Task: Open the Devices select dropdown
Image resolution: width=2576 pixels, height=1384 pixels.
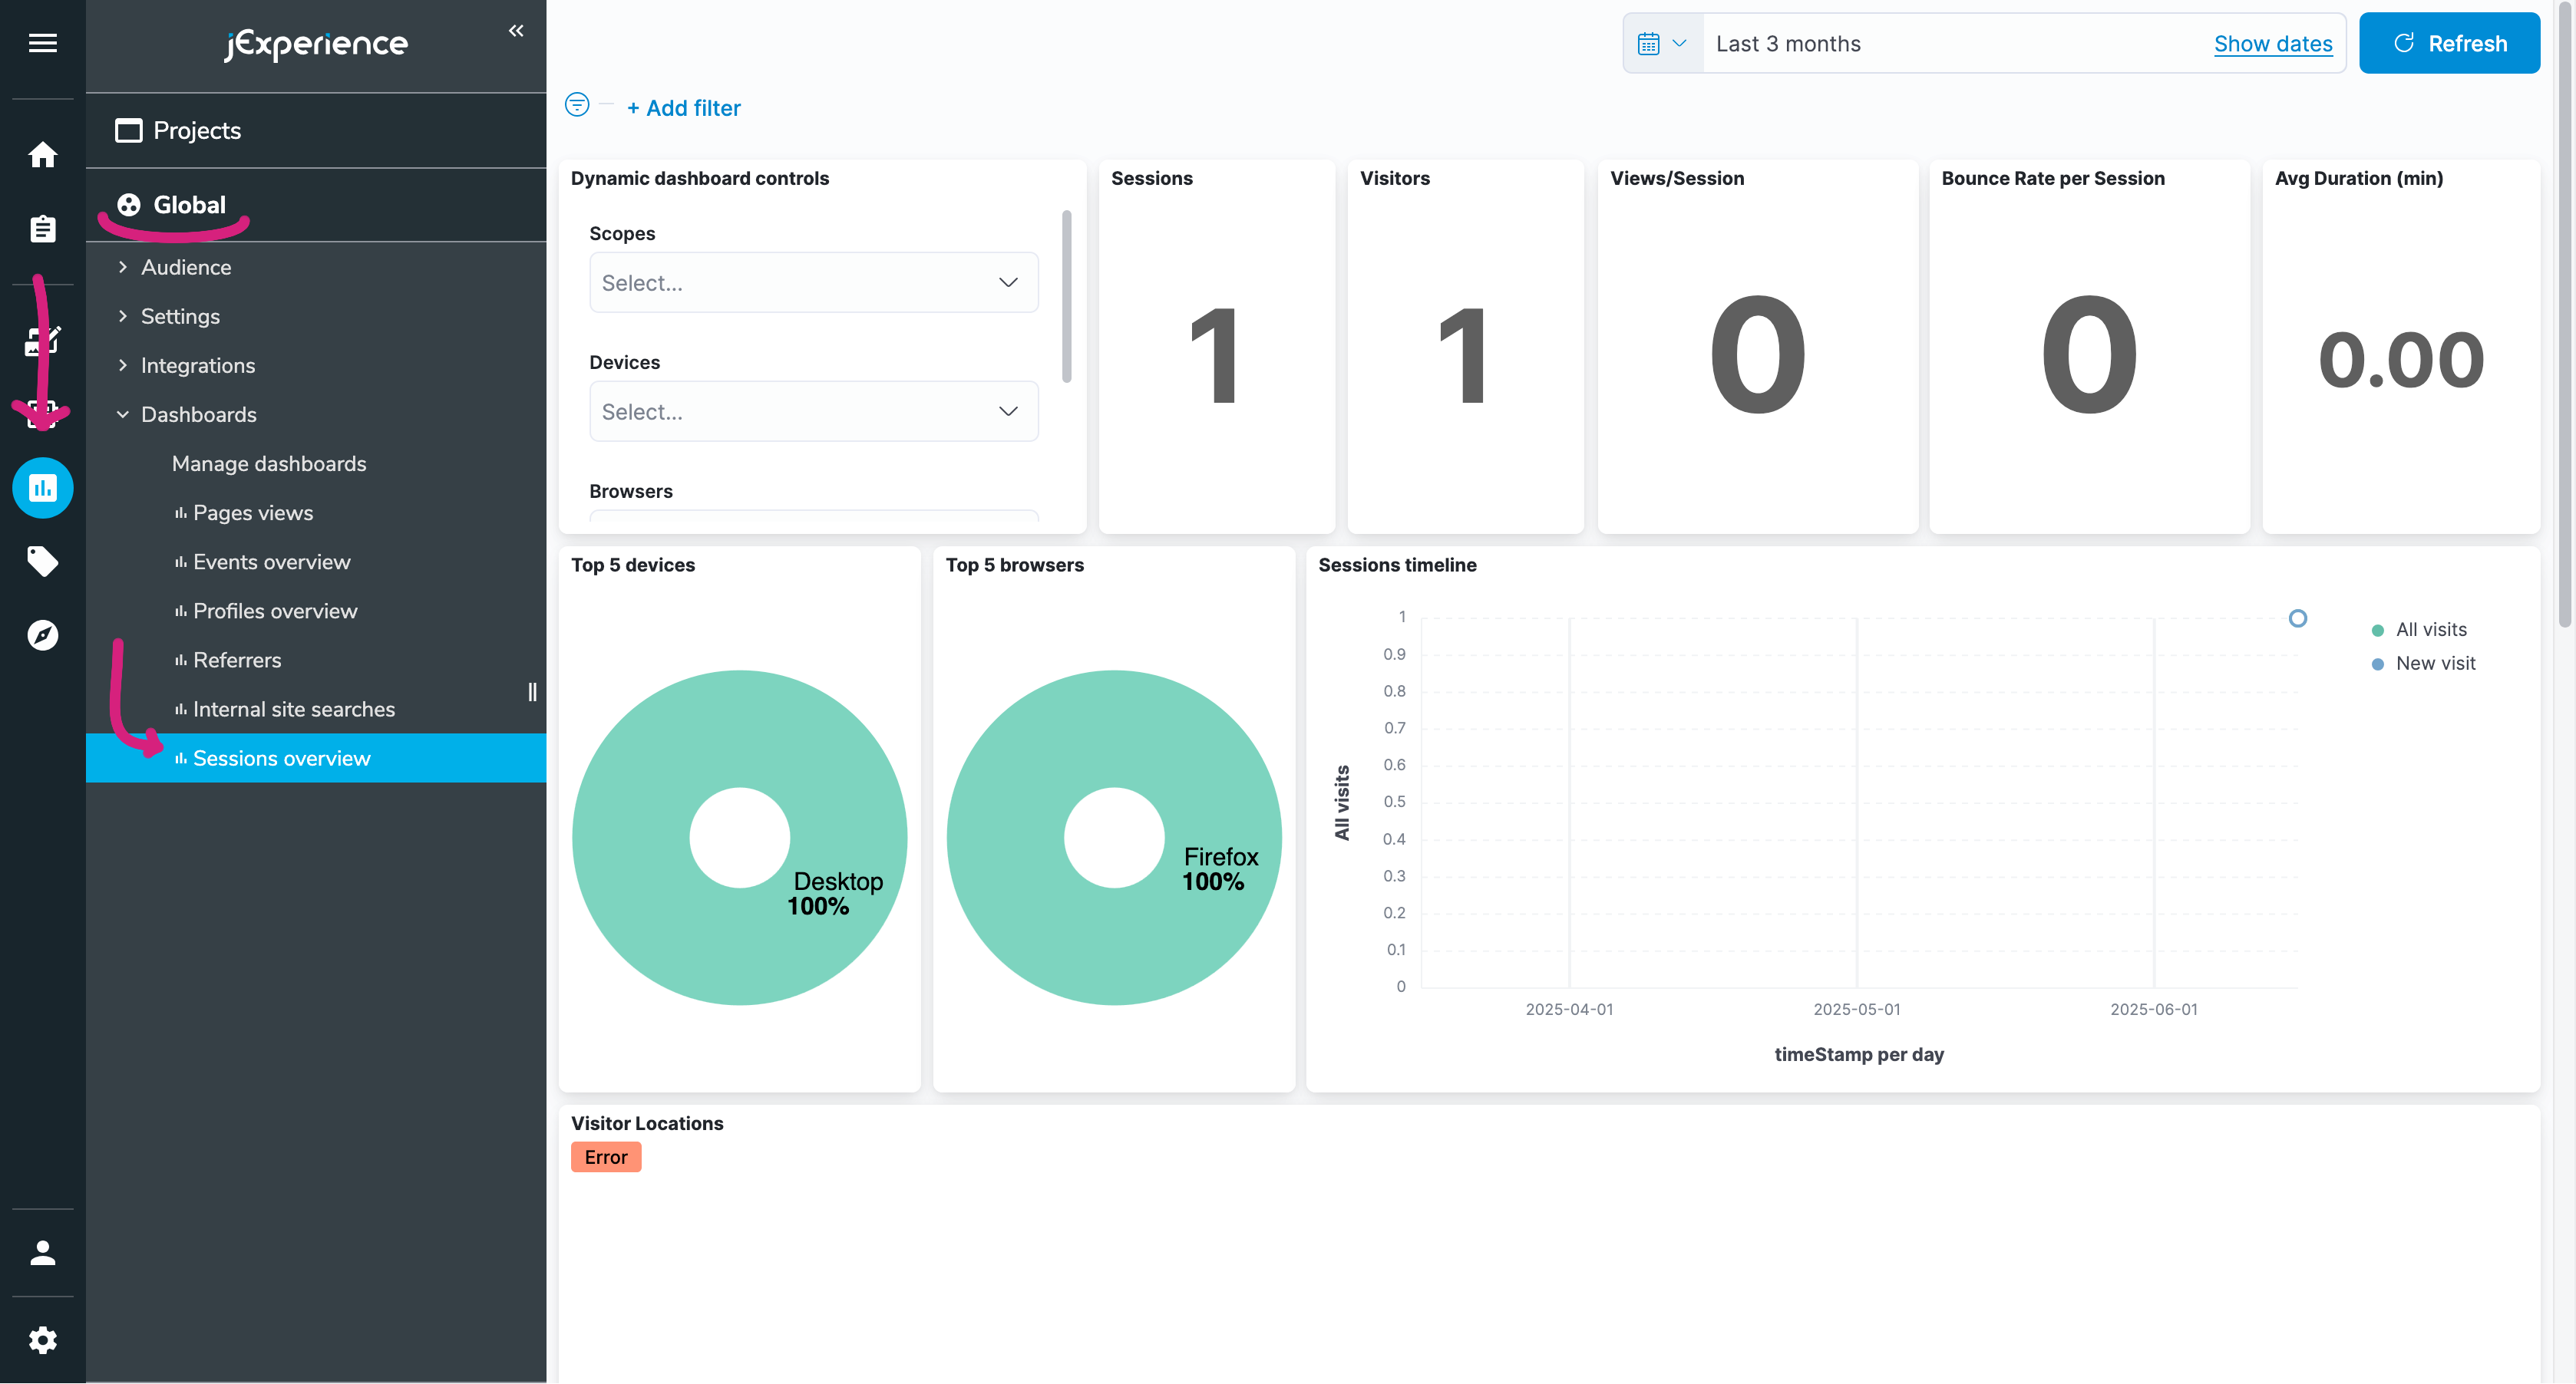Action: click(x=813, y=412)
